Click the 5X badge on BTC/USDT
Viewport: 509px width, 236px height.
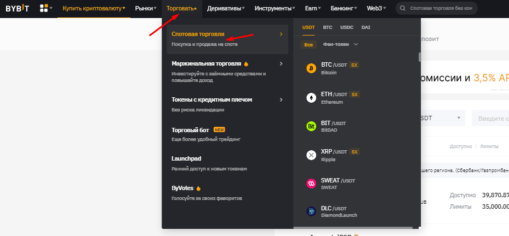354,65
